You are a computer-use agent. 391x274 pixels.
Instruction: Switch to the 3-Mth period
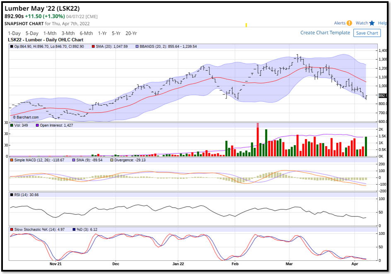pos(68,33)
